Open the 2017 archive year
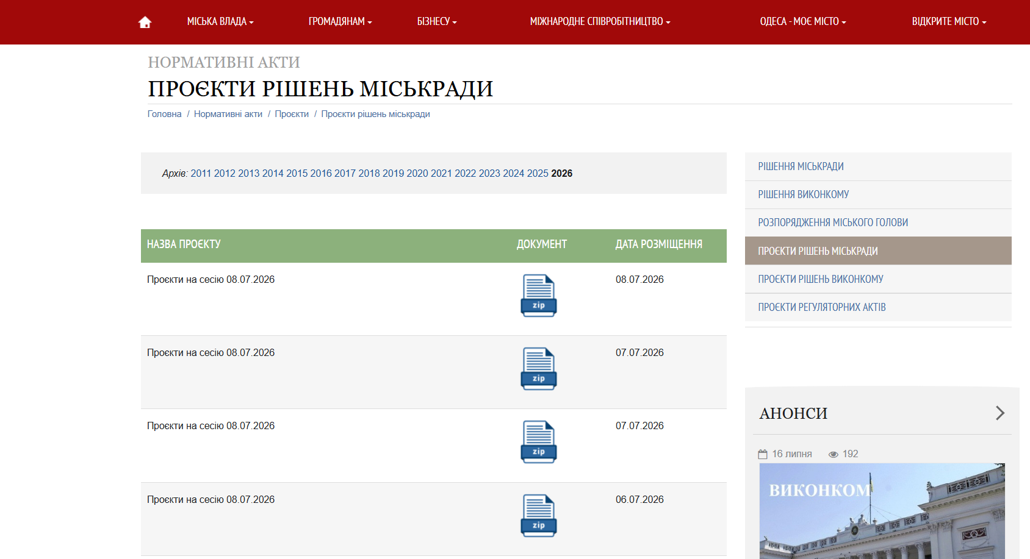The height and width of the screenshot is (559, 1030). [x=345, y=173]
